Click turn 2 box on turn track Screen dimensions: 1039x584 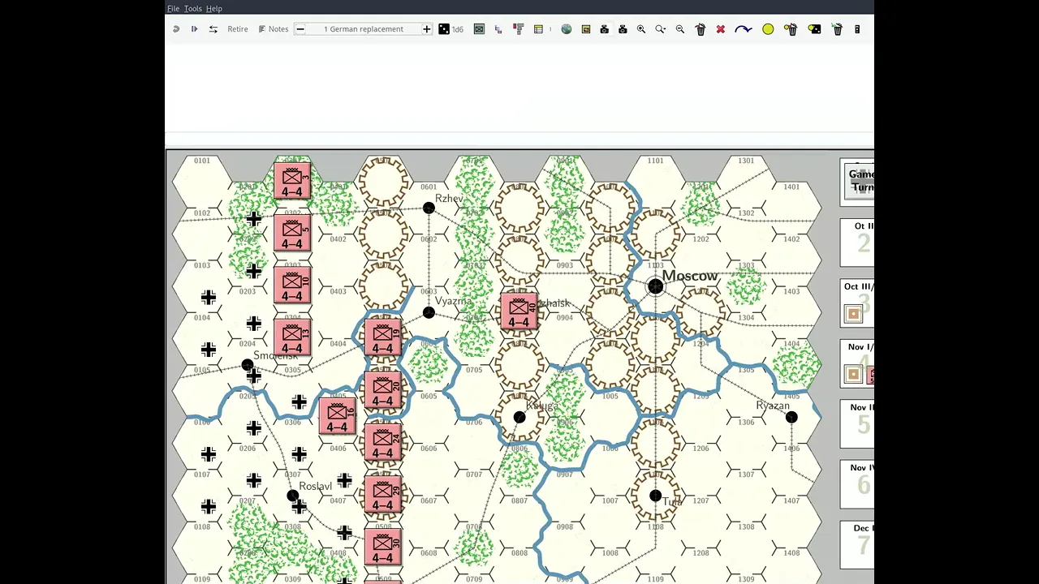pyautogui.click(x=857, y=243)
